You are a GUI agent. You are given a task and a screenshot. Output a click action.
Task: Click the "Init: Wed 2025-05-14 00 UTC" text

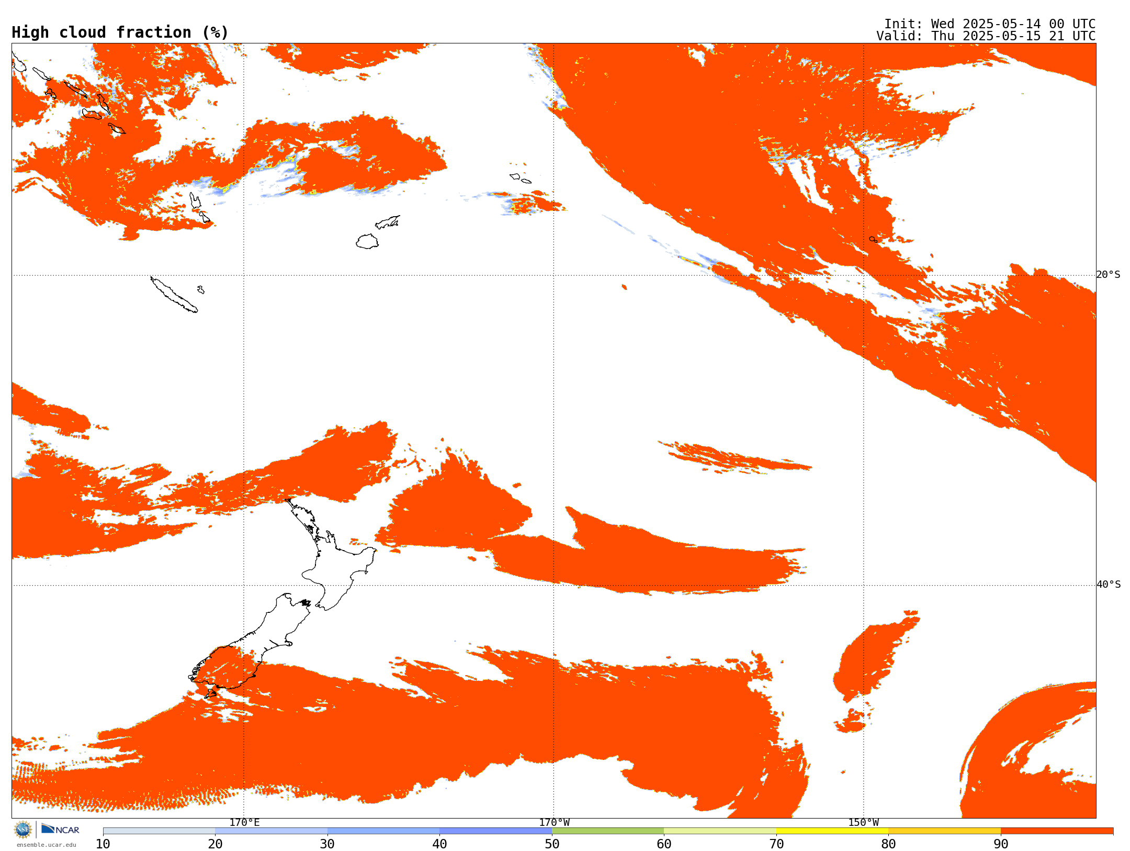click(x=990, y=24)
